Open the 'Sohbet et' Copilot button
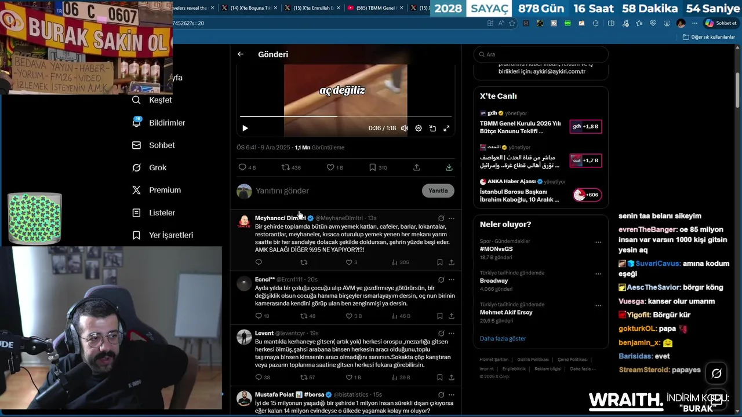The height and width of the screenshot is (417, 742). click(720, 23)
